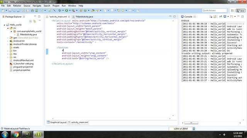Maximize the editor area
Viewport: 247px width, 138px height.
pos(174,16)
